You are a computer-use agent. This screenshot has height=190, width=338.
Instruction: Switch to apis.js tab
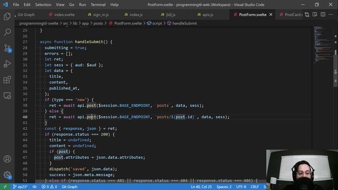point(205,15)
